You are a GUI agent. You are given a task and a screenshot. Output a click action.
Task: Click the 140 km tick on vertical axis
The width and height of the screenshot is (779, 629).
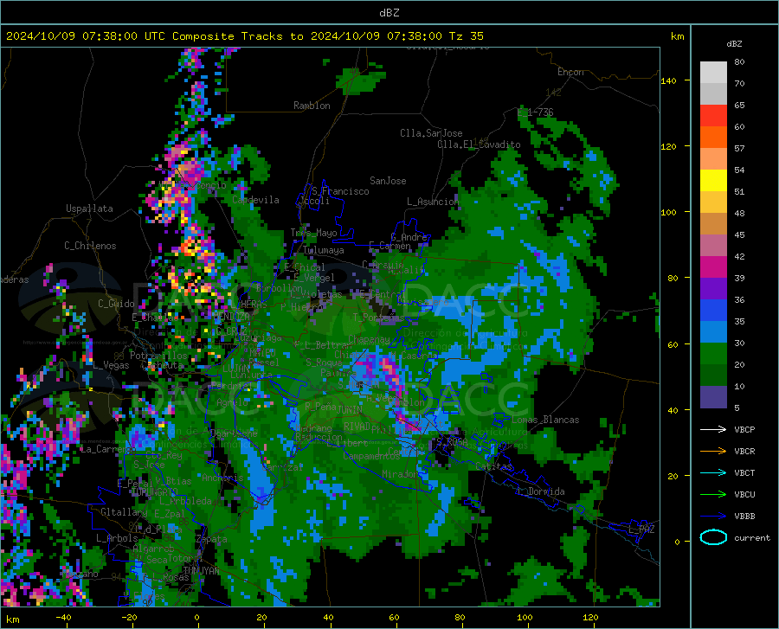pos(669,80)
